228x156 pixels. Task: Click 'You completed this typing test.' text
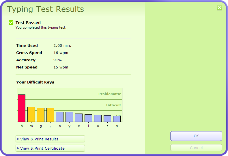point(41,27)
